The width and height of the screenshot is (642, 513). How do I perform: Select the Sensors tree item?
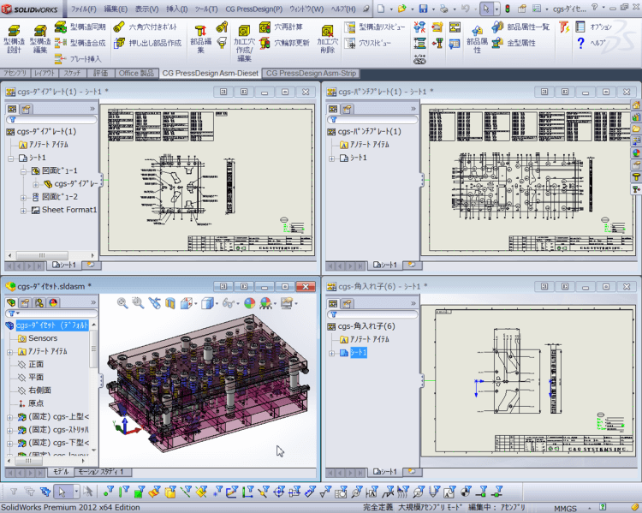pos(38,338)
